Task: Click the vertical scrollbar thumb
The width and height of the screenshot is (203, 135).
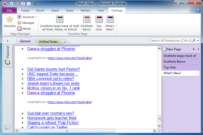Action: tap(159, 119)
